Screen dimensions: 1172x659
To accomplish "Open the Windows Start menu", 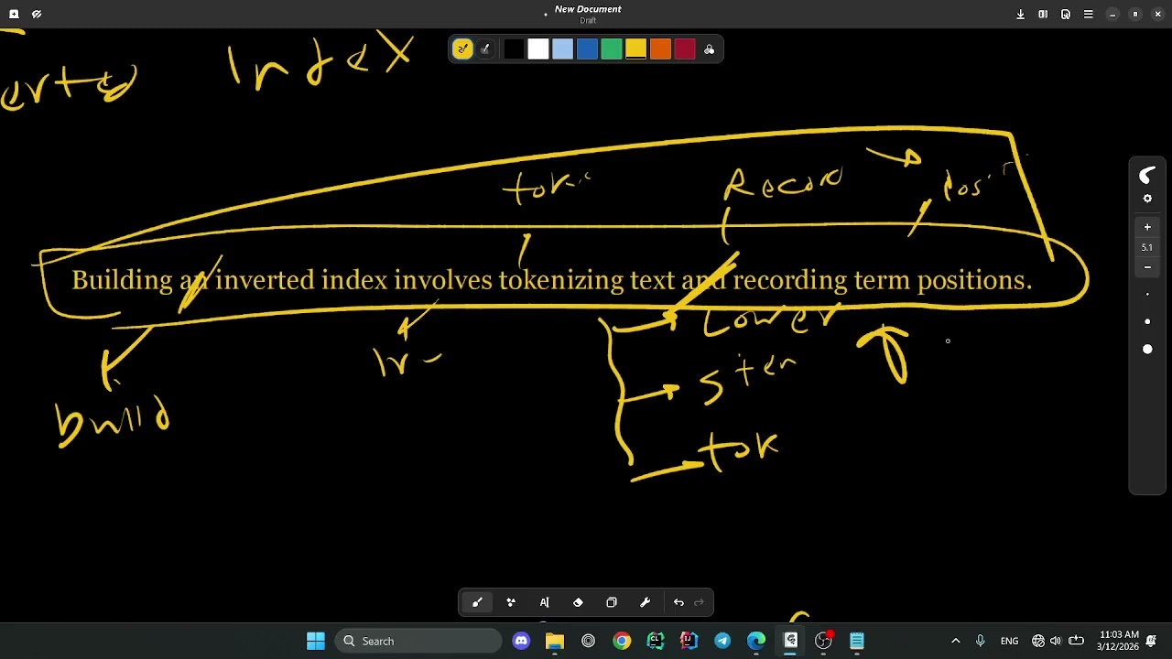I will pyautogui.click(x=316, y=641).
